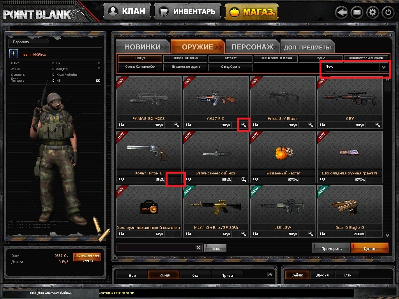This screenshot has width=399, height=299.
Task: Click the Купить button
Action: click(x=369, y=248)
